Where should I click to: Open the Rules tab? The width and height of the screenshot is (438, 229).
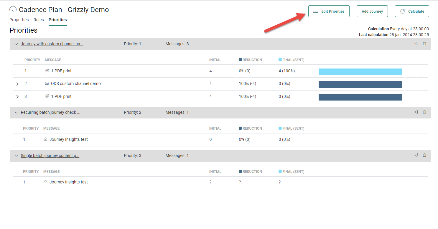39,20
